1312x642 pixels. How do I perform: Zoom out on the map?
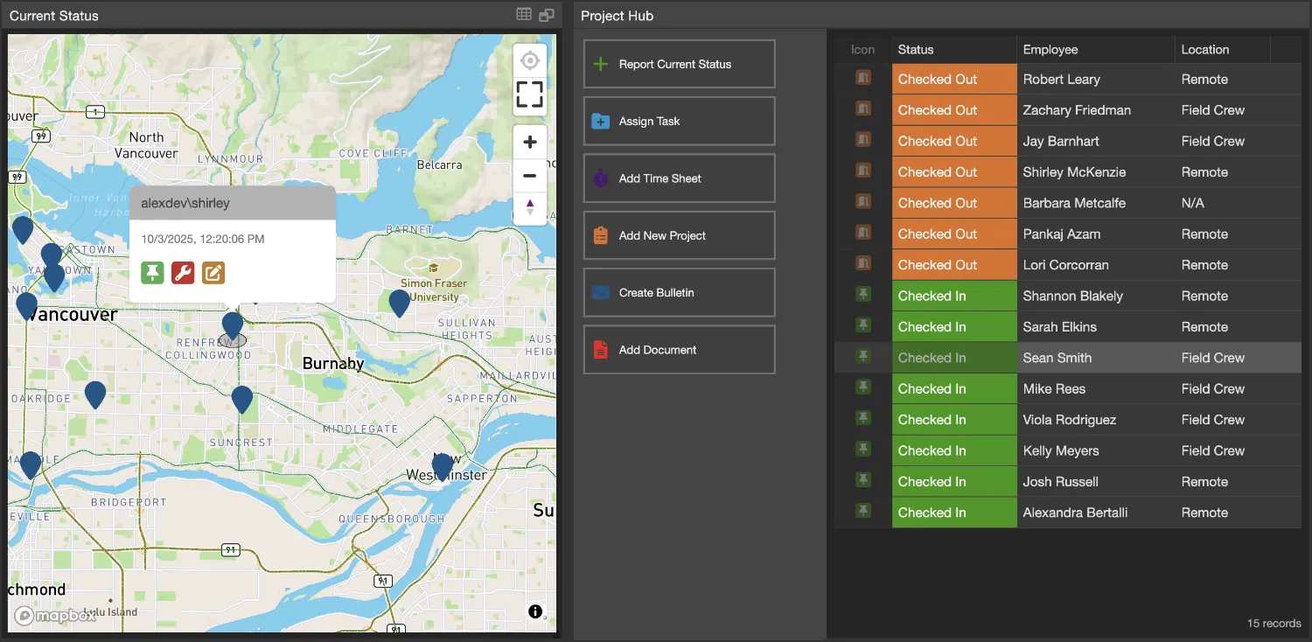pyautogui.click(x=529, y=176)
